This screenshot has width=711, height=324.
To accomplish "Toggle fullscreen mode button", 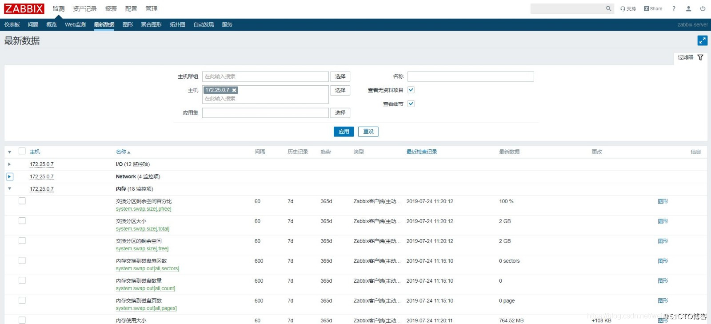I will [702, 40].
